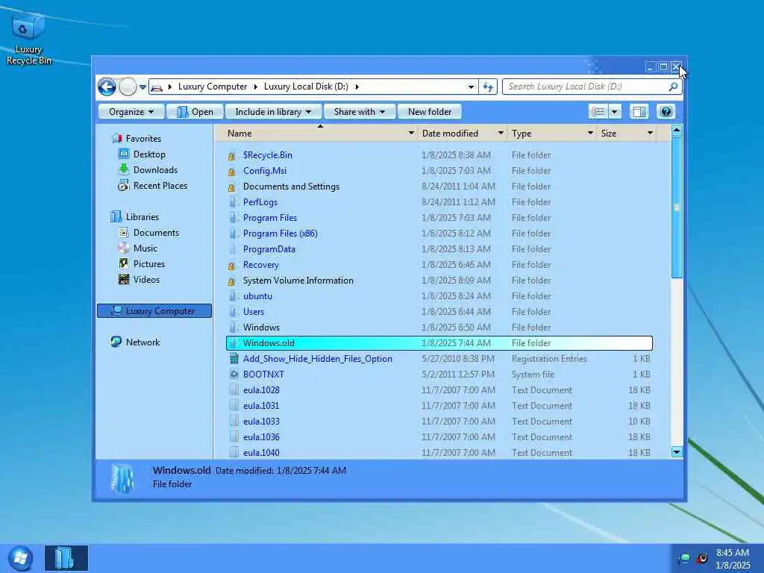Select the PerfLogs folder icon

234,201
